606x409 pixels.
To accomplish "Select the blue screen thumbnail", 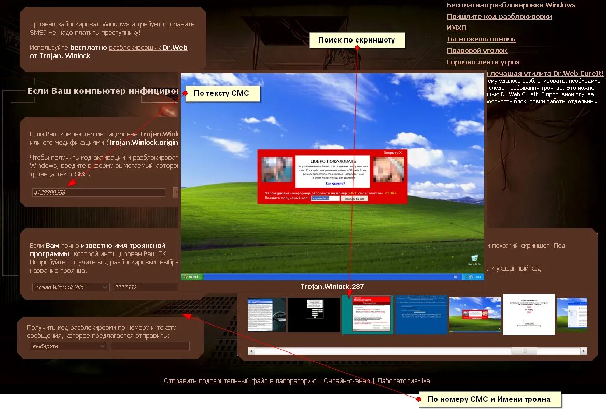I will 421,315.
